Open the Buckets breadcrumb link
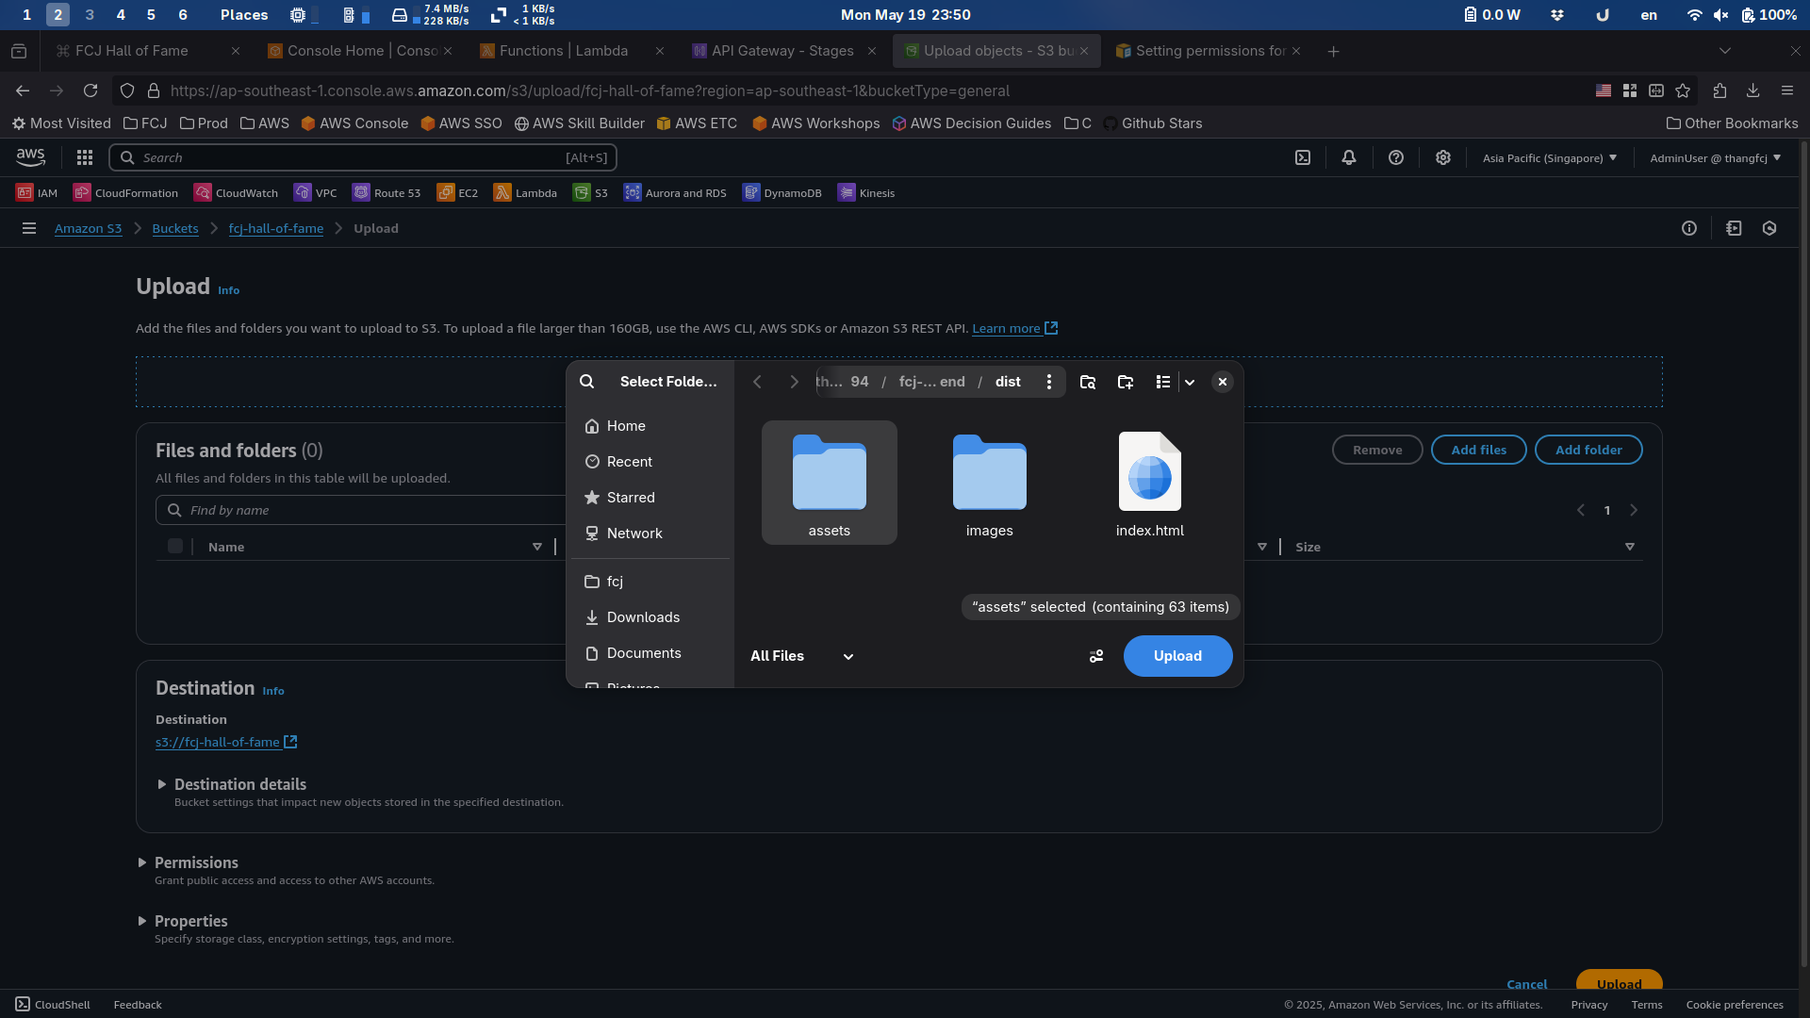The height and width of the screenshot is (1018, 1810). 175,228
